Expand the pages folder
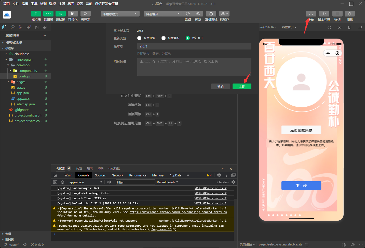This screenshot has height=248, width=365. [25, 82]
